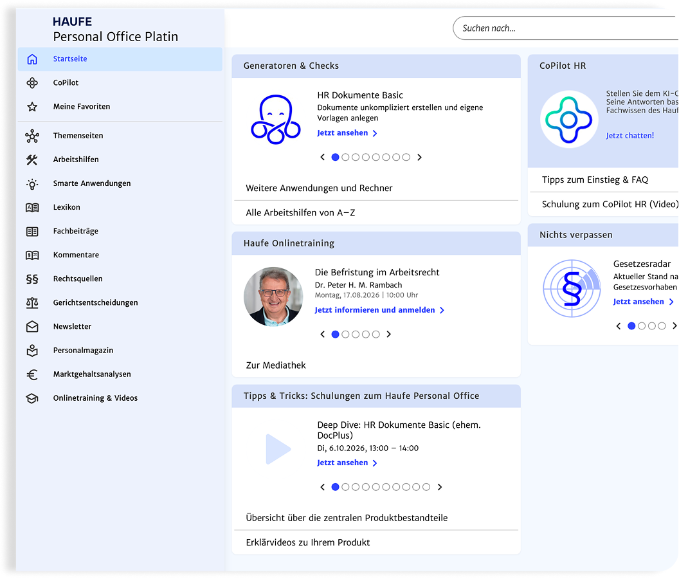Image resolution: width=679 pixels, height=579 pixels.
Task: Click the Lexikon book icon
Action: point(32,208)
